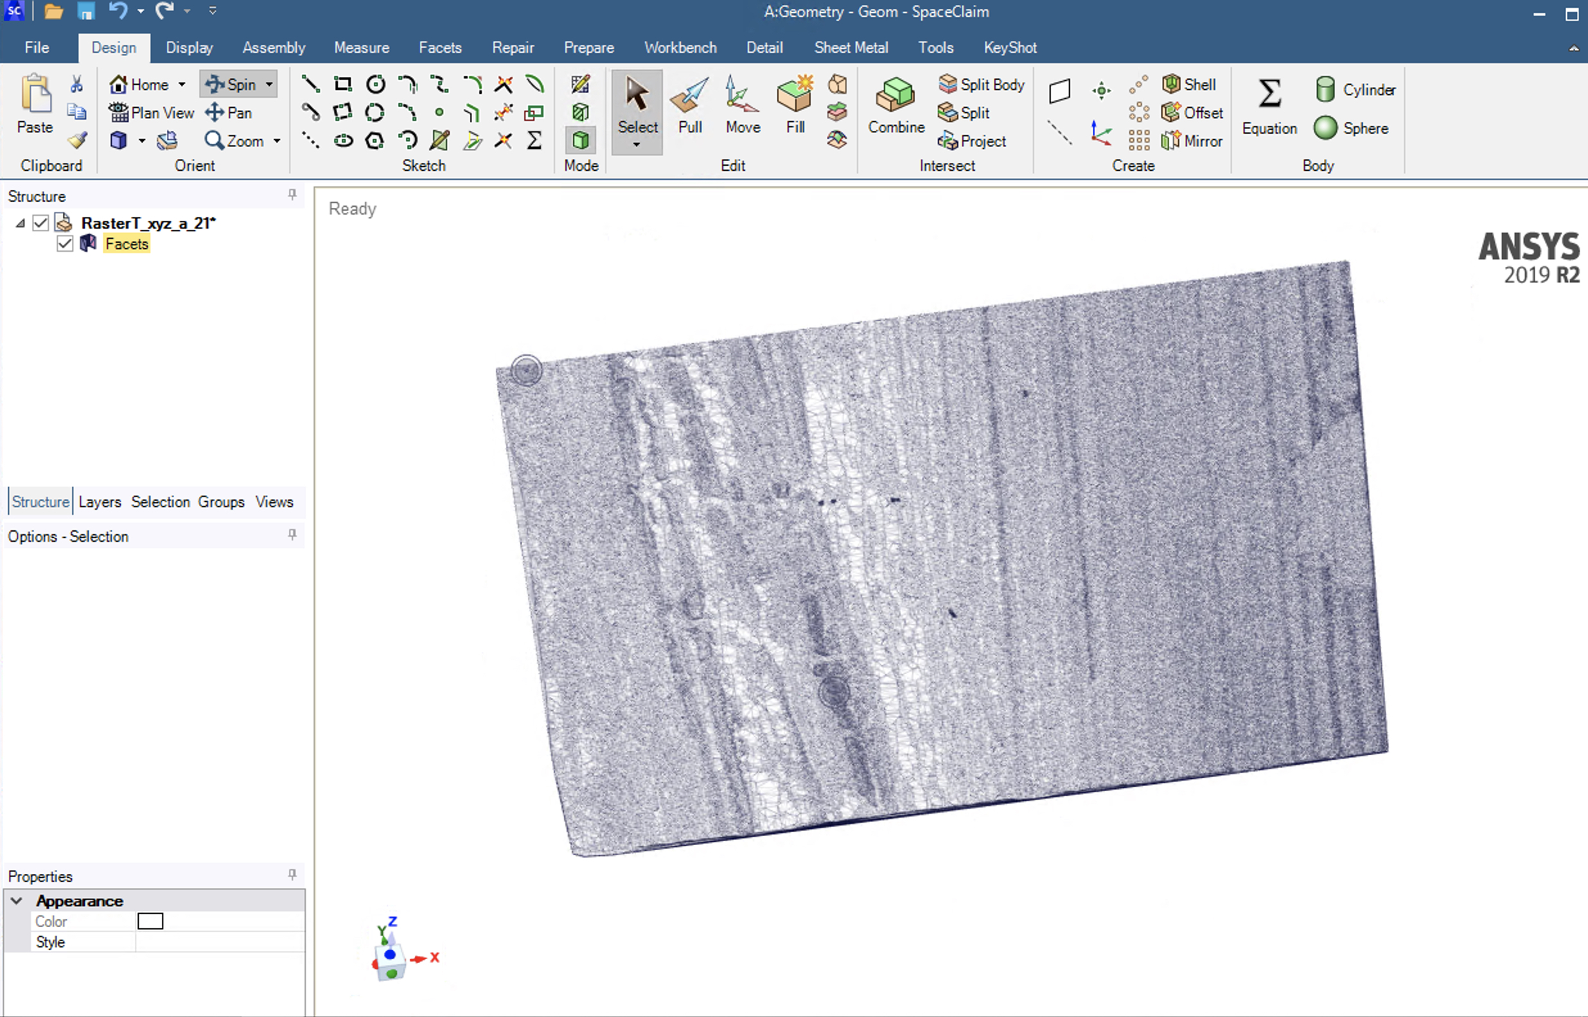Select the Facets tree item
The image size is (1588, 1017).
click(127, 244)
